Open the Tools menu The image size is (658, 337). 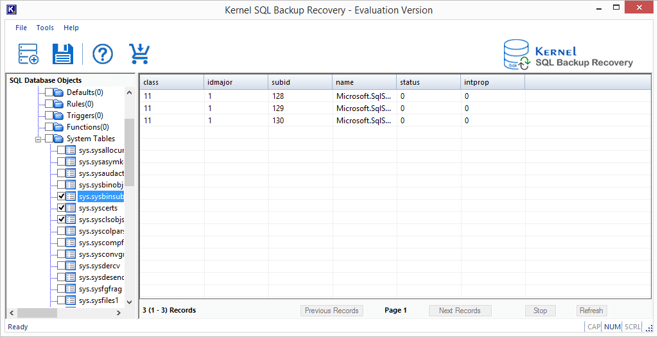pos(45,28)
